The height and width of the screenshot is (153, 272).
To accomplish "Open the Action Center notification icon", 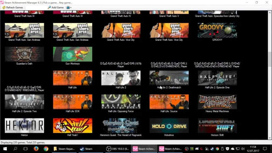I will click(x=265, y=149).
